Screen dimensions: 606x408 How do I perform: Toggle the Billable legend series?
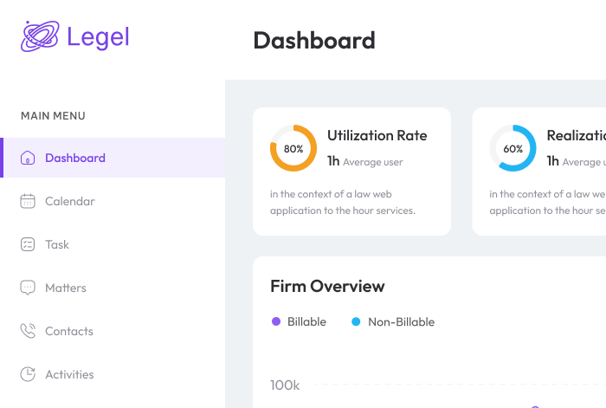(306, 321)
